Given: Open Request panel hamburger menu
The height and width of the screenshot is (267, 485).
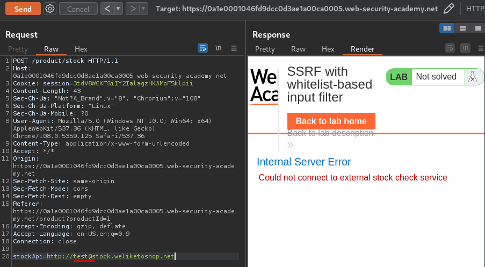Looking at the screenshot, I should tap(234, 48).
